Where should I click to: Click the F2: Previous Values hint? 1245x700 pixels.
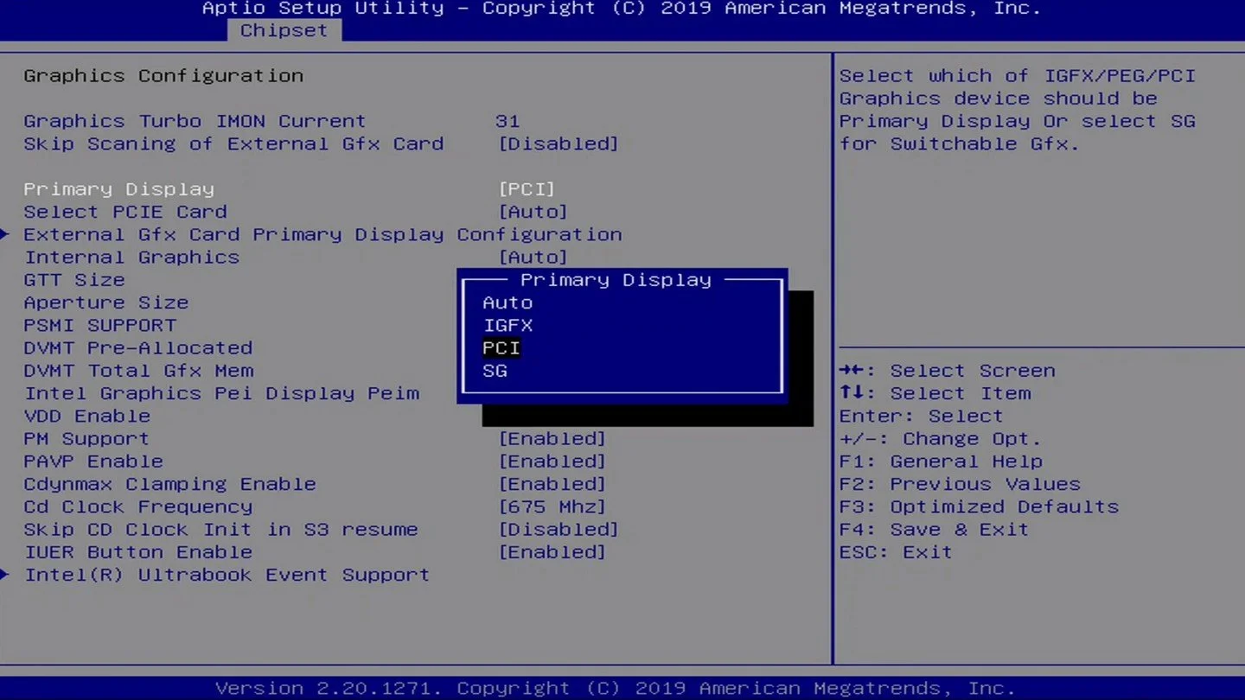(960, 483)
